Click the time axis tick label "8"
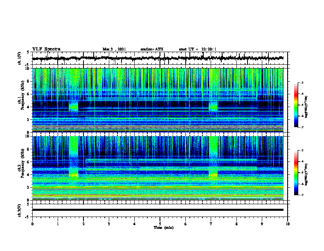Image resolution: width=324 pixels, height=251 pixels. point(236,224)
